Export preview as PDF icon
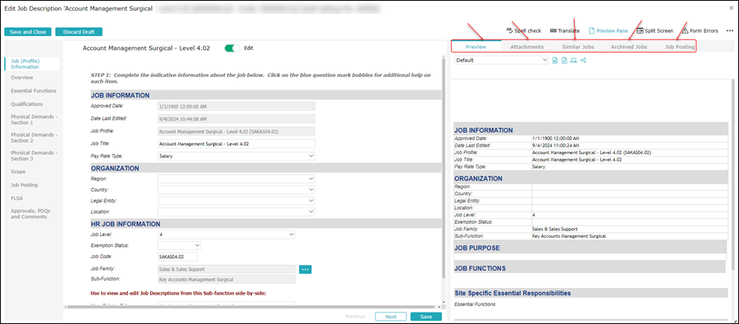The height and width of the screenshot is (324, 739). click(564, 60)
